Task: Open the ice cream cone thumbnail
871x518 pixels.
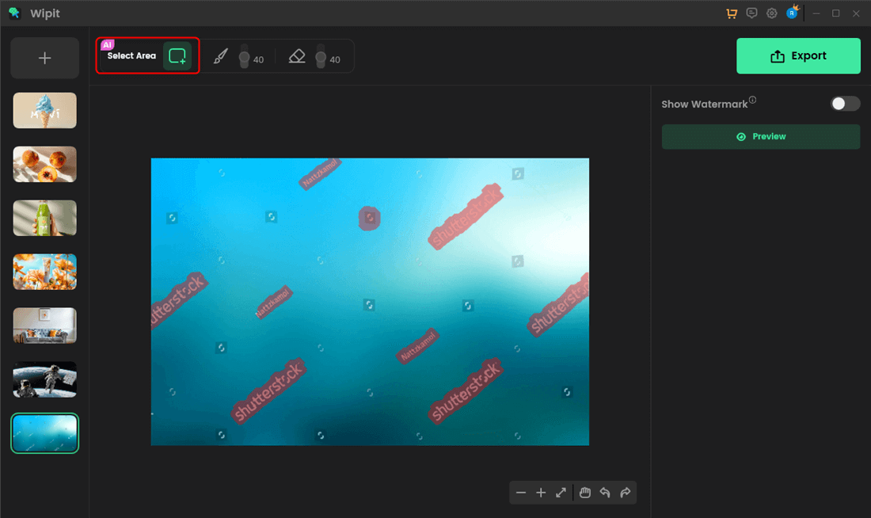Action: click(45, 111)
